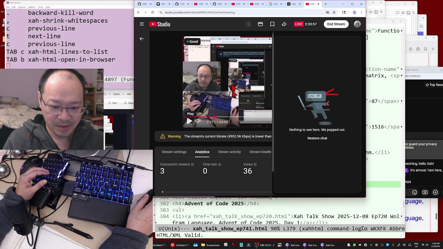Open File menu in Xah Emacs
This screenshot has width=443, height=249.
(x=8, y=7)
